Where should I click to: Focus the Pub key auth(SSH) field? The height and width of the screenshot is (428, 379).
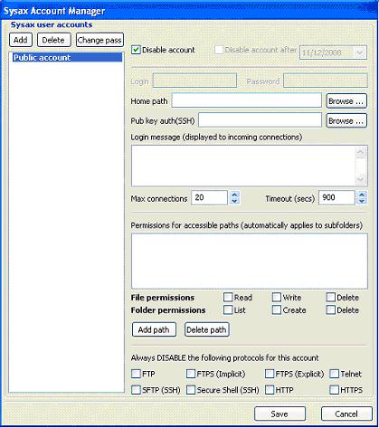click(260, 120)
